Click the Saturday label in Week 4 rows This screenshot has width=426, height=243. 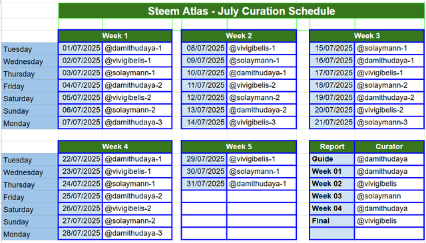pyautogui.click(x=29, y=210)
